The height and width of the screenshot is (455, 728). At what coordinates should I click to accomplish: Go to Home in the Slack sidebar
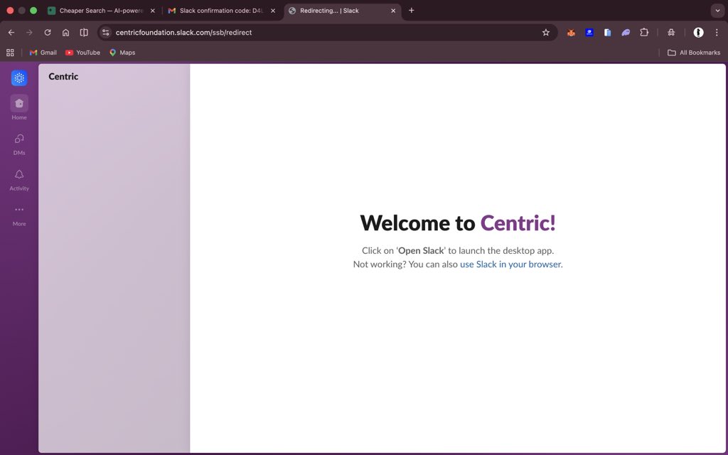pos(19,108)
